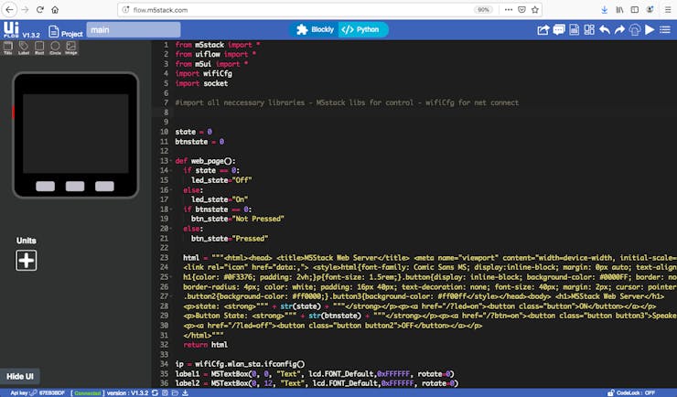Click empty line number 8 in gutter
The image size is (677, 397).
click(x=166, y=113)
